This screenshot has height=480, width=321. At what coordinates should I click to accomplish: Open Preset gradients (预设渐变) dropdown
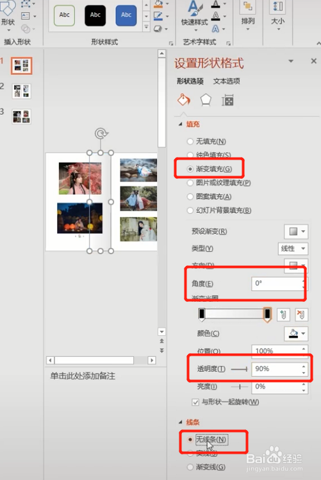pyautogui.click(x=296, y=231)
